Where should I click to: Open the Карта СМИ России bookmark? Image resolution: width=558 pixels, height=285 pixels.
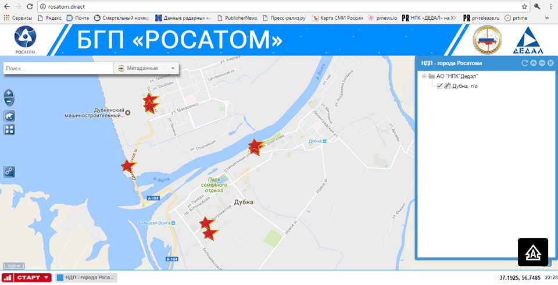pyautogui.click(x=337, y=18)
